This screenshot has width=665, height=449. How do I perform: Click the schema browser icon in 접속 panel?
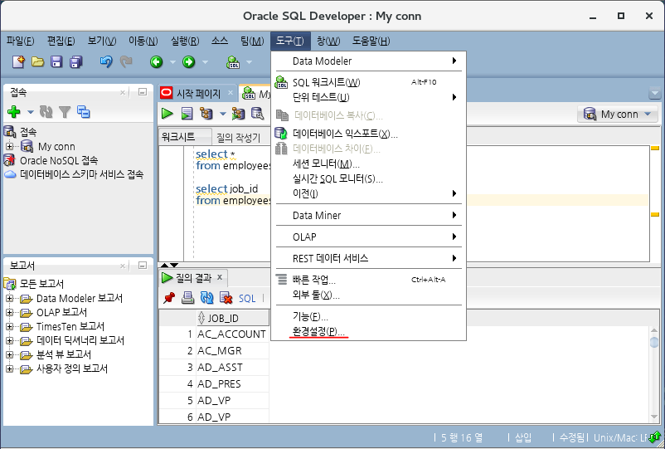[83, 111]
